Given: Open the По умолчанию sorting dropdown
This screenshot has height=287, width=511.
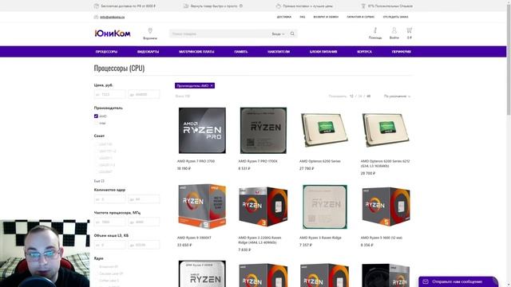Looking at the screenshot, I should (x=397, y=96).
